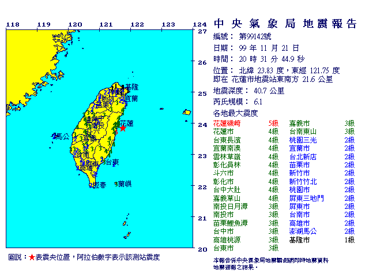Viewport: 369px width, 277px height.
Task: Click station 台東市
Action: [223, 248]
